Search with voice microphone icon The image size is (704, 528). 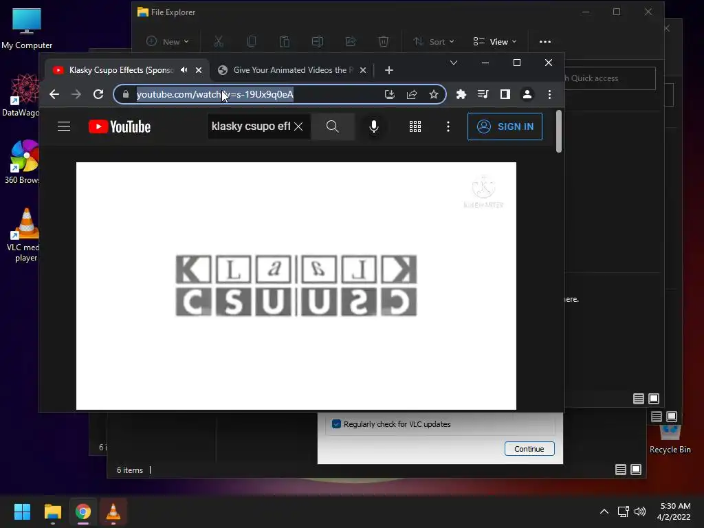373,126
